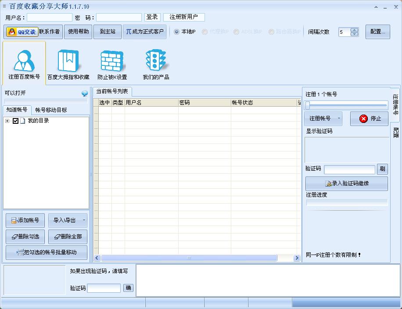Switch to the vertical 配置 side tab
Image resolution: width=402 pixels, height=309 pixels.
[x=396, y=133]
